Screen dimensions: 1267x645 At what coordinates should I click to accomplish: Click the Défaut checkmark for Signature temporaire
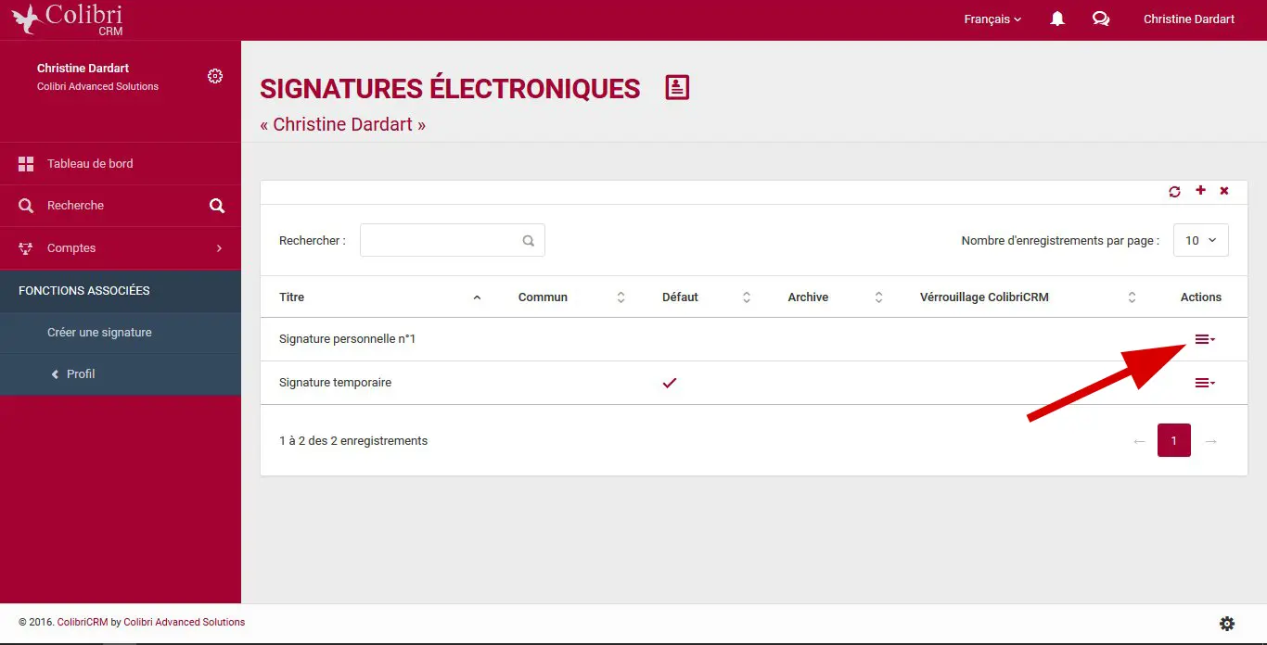pyautogui.click(x=670, y=383)
